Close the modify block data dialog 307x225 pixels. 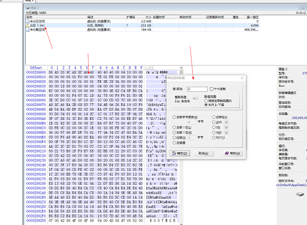242,78
